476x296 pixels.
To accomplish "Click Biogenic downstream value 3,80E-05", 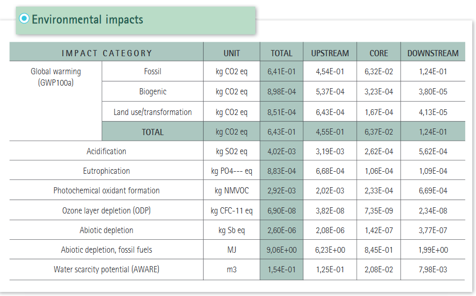I will point(433,91).
